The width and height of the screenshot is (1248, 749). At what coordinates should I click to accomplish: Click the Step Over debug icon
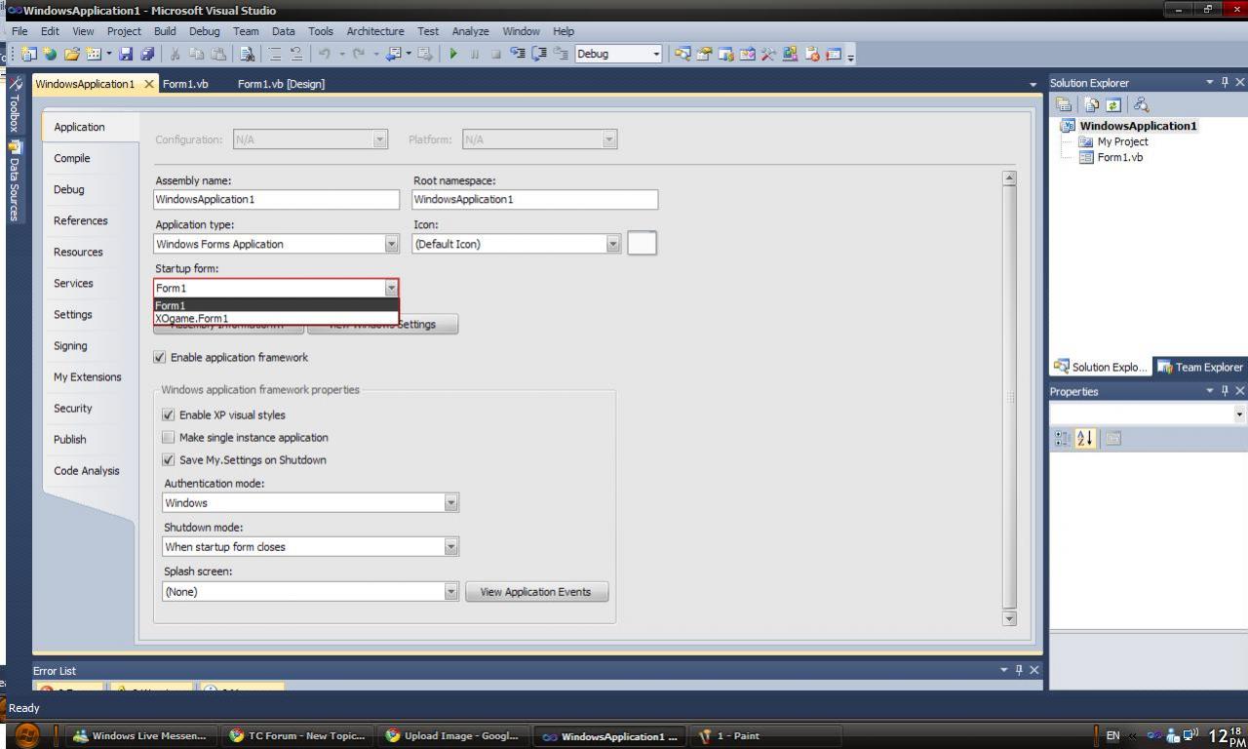538,54
